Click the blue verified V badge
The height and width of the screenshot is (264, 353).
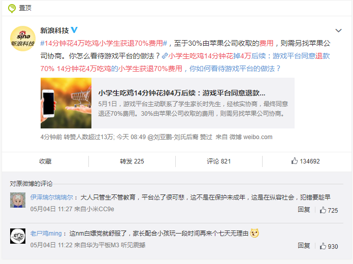(74, 30)
